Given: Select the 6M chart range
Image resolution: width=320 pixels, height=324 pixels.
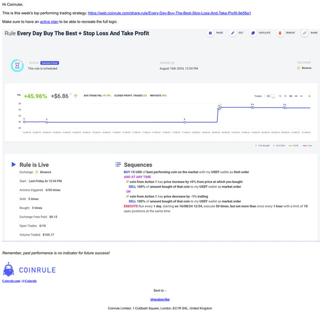Looking at the screenshot, I should (296, 96).
